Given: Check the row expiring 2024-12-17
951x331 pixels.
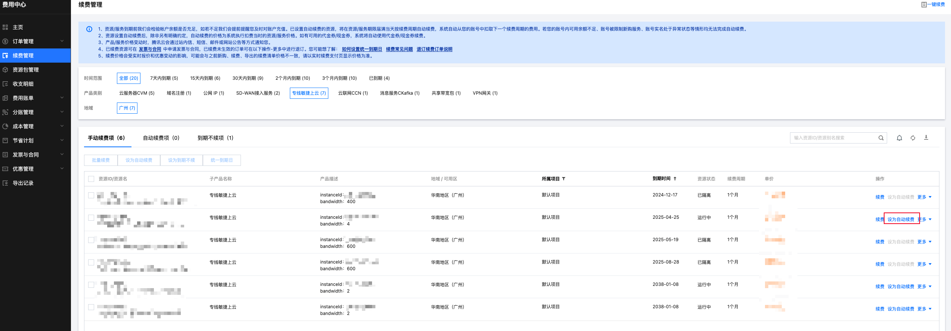Looking at the screenshot, I should [91, 195].
